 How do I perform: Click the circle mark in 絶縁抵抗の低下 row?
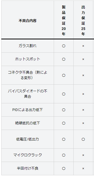(x=64, y=123)
